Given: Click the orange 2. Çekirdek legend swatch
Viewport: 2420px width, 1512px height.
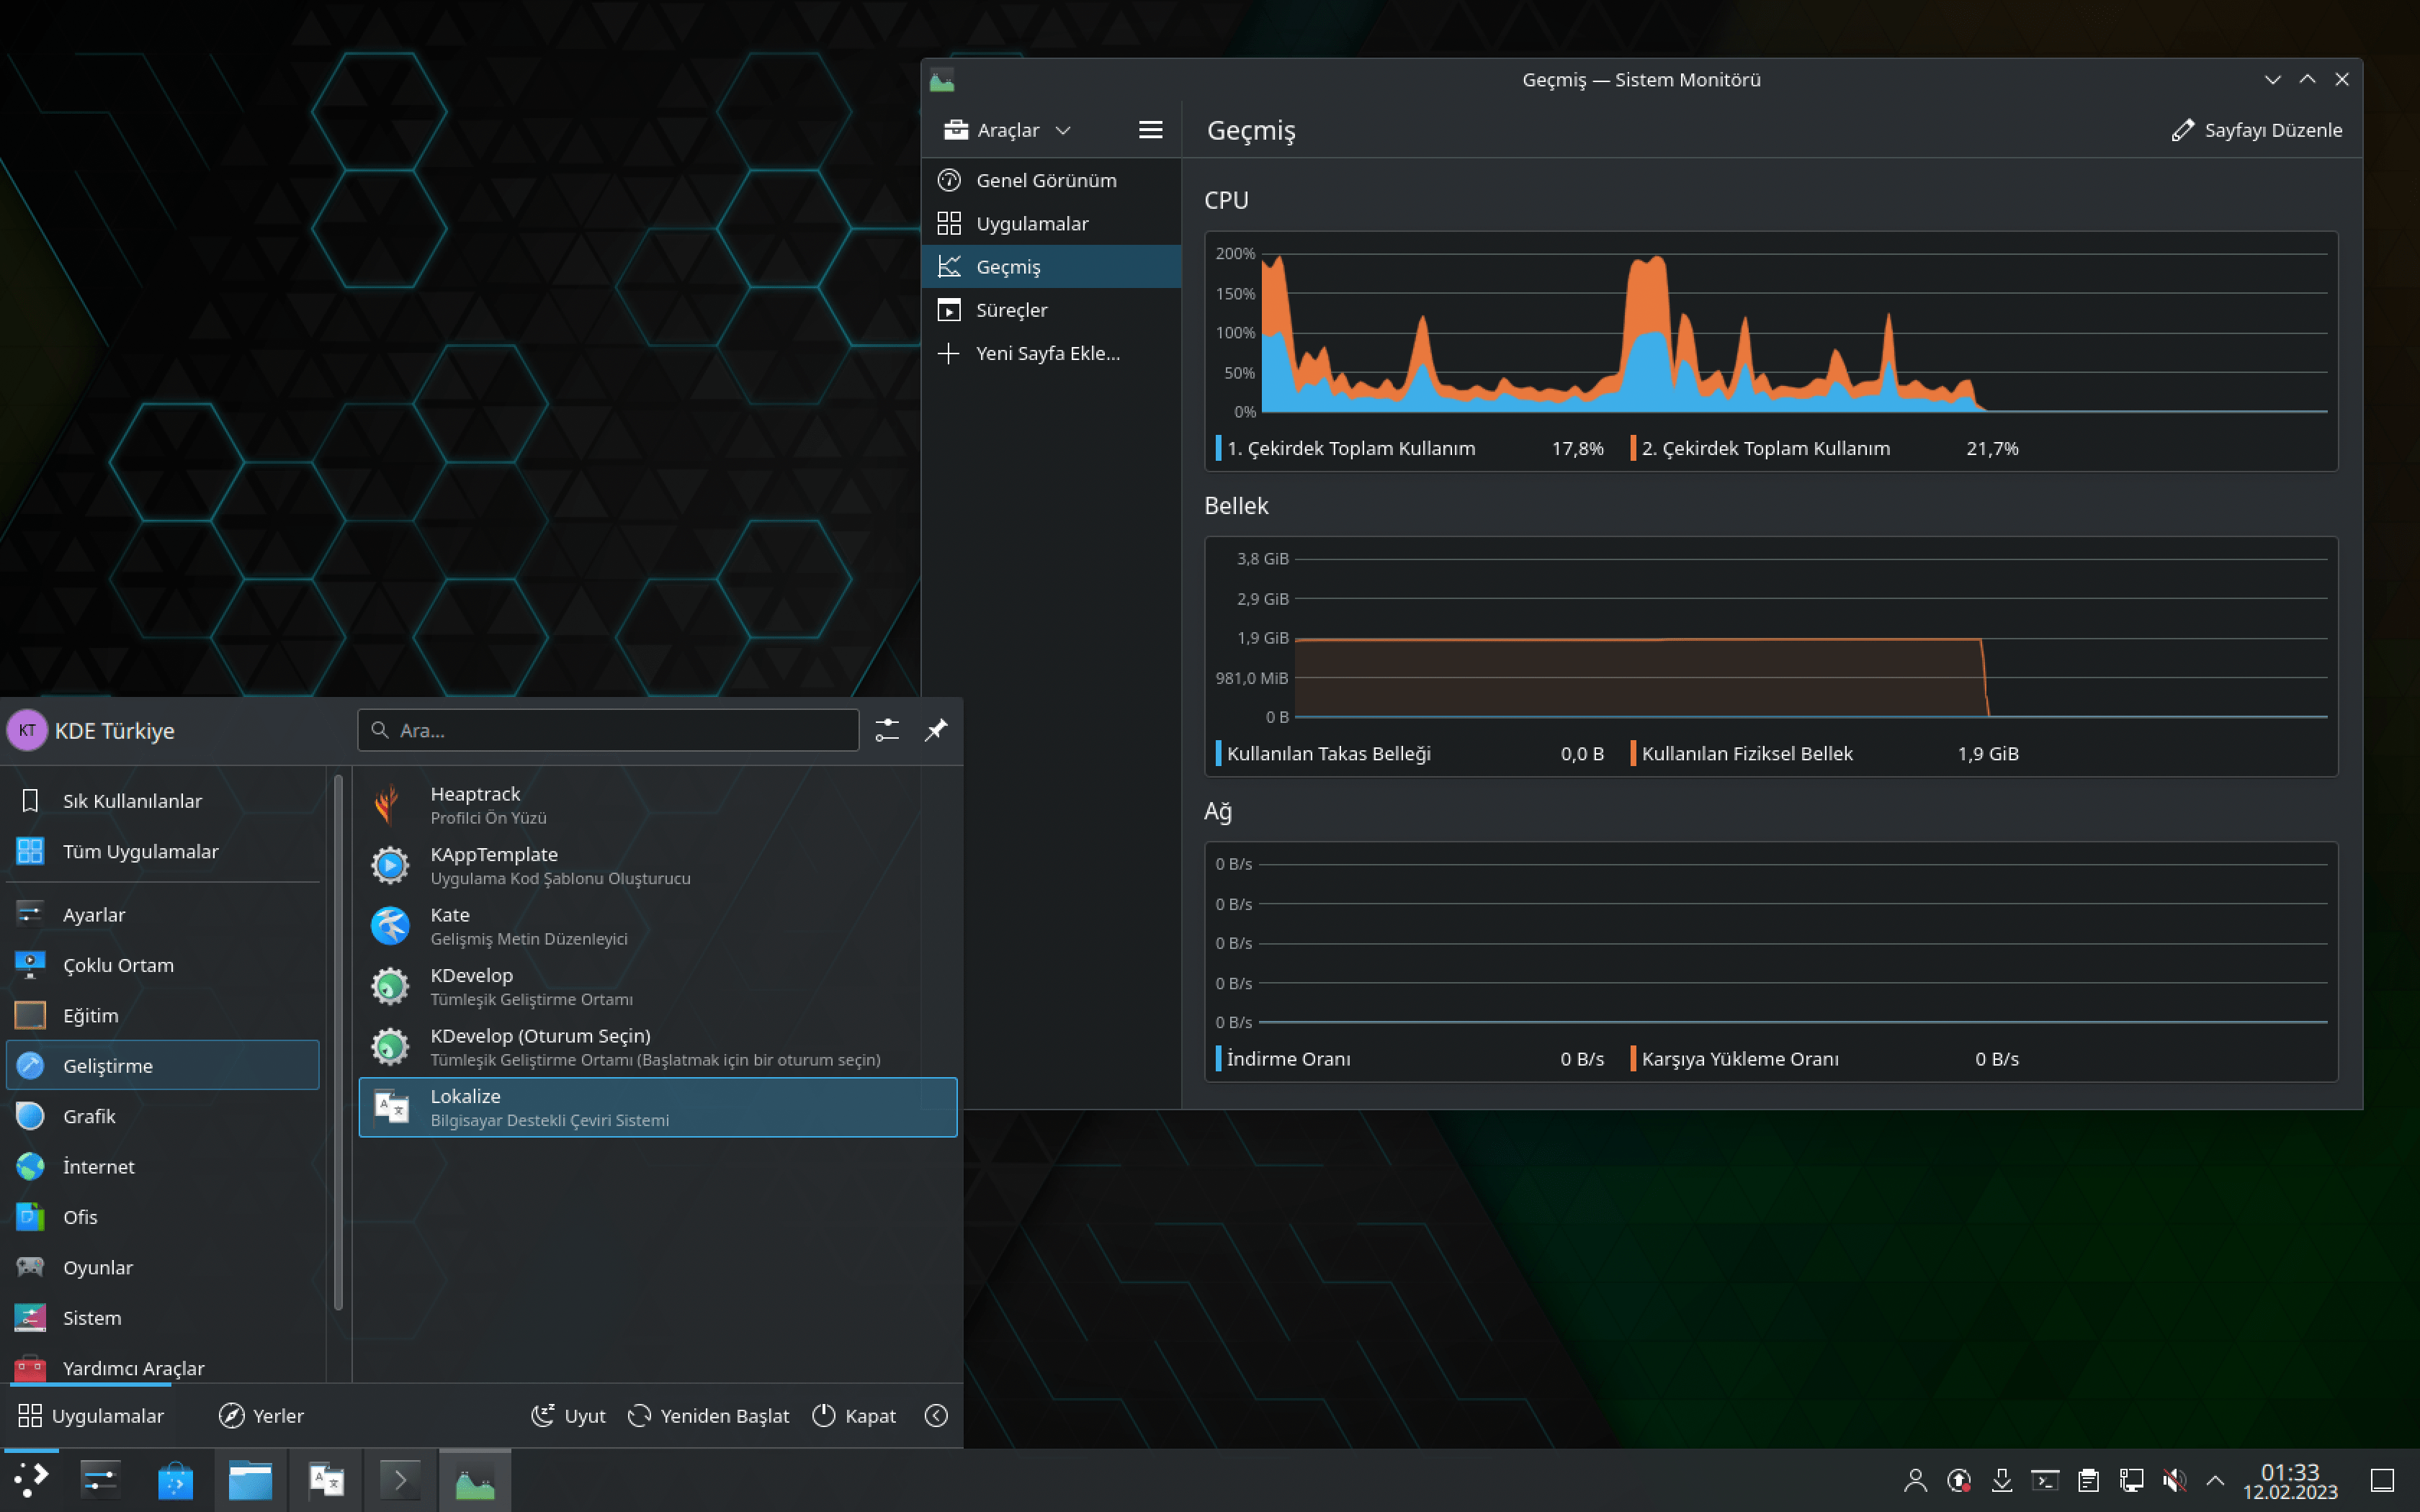Looking at the screenshot, I should pyautogui.click(x=1633, y=448).
